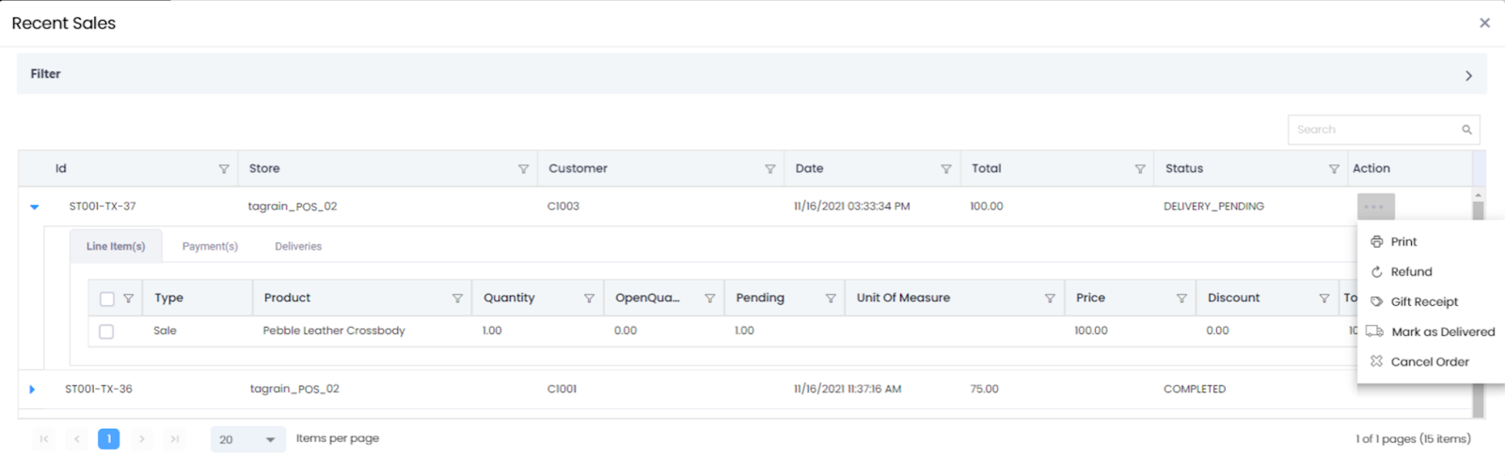Open the Customer column filter
Viewport: 1505px width, 476px height.
[x=769, y=169]
